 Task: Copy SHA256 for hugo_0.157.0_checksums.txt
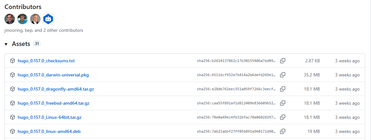(x=283, y=61)
